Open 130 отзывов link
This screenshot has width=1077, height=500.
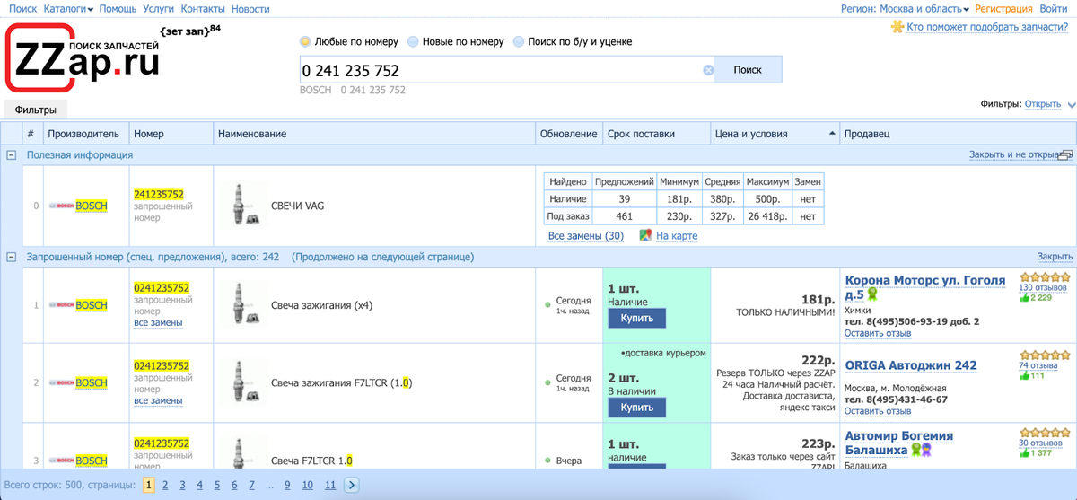tap(1043, 288)
